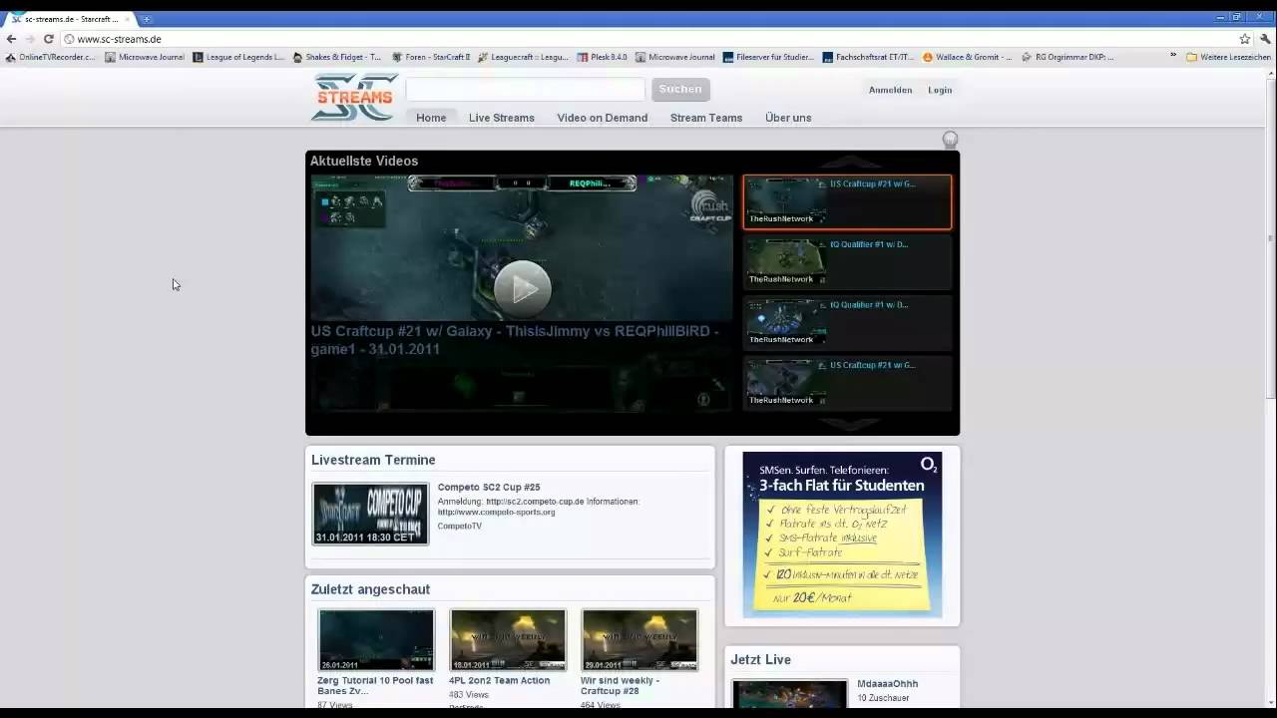
Task: Click the Anmelden link
Action: point(890,90)
